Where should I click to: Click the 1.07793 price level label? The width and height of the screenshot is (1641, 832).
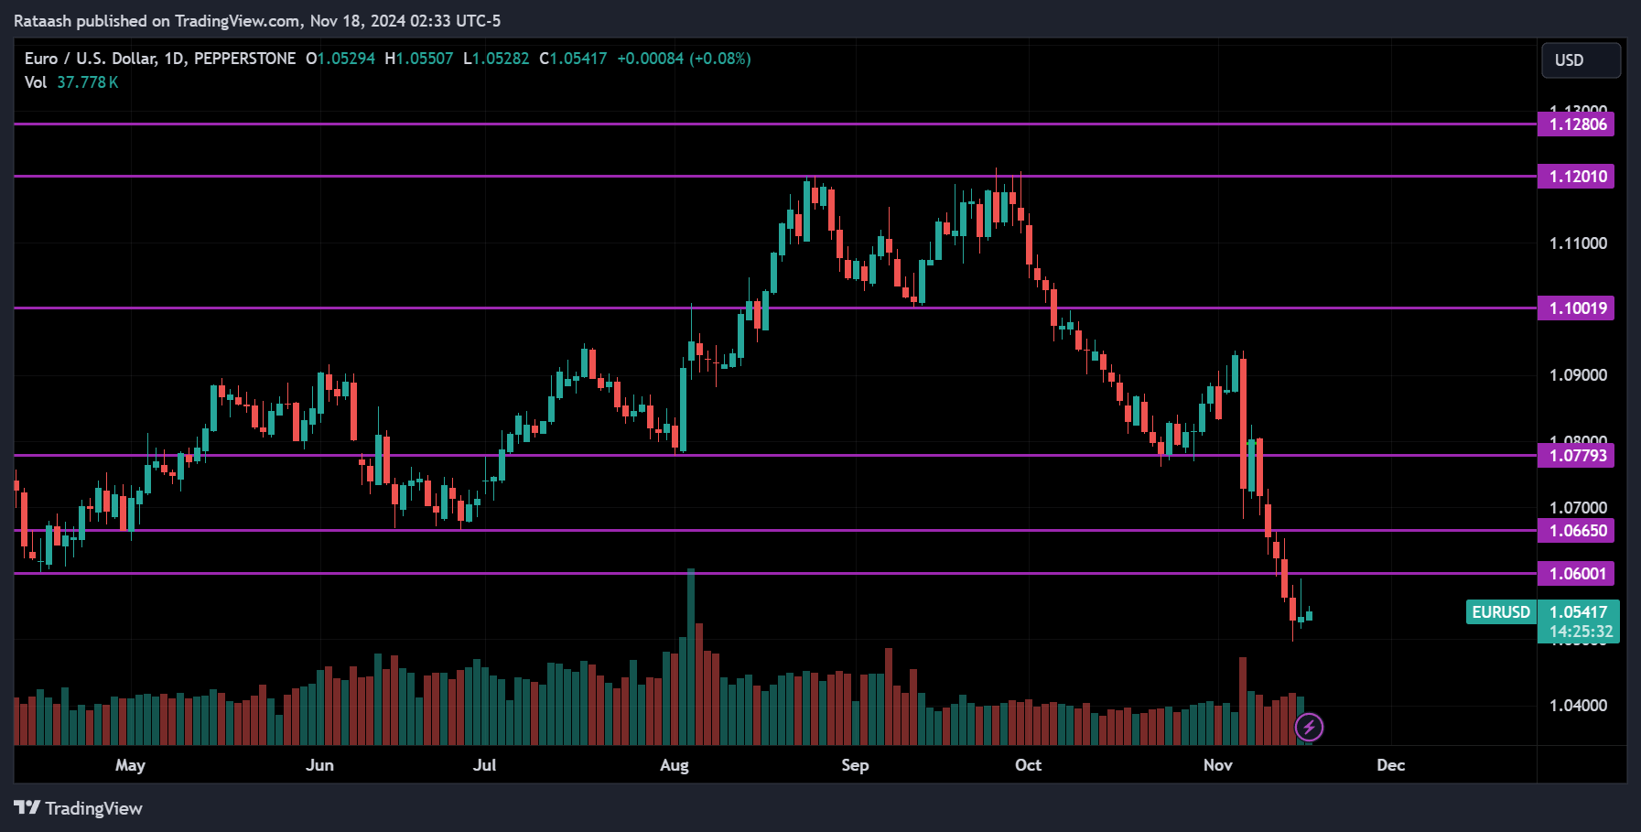pyautogui.click(x=1576, y=456)
